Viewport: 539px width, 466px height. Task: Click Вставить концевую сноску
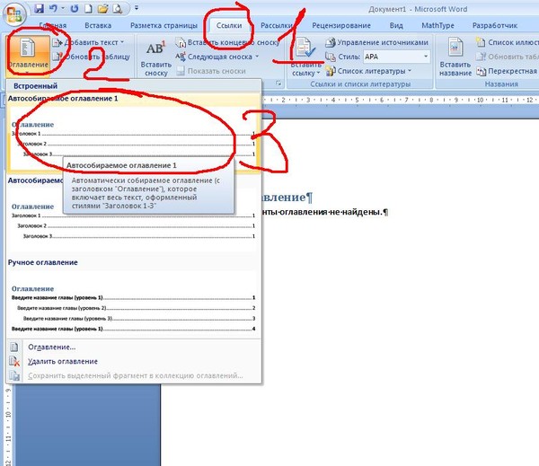227,42
